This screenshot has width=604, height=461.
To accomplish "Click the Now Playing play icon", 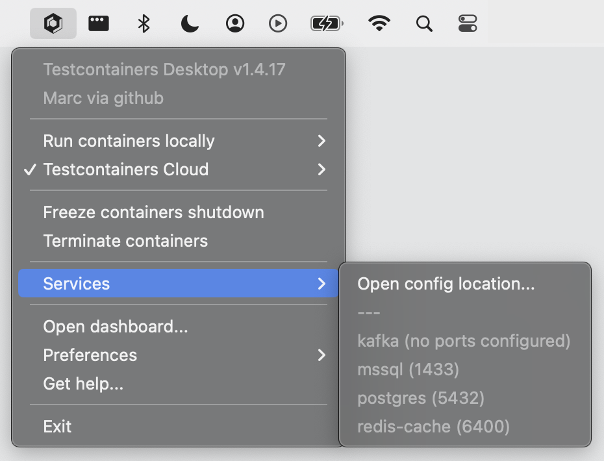I will click(278, 24).
